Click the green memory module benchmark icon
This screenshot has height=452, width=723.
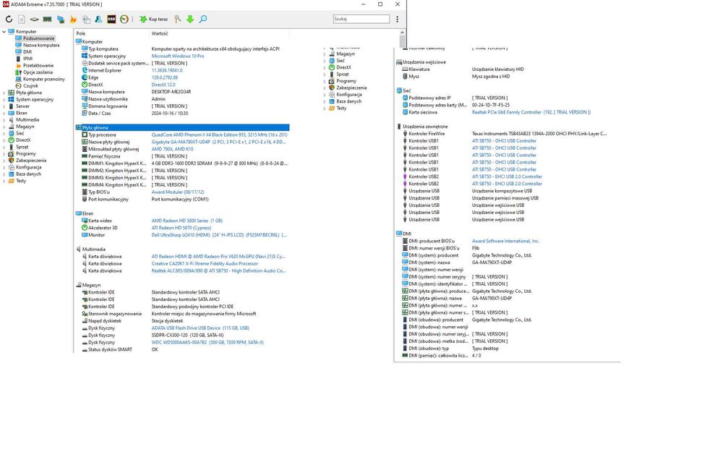point(47,20)
